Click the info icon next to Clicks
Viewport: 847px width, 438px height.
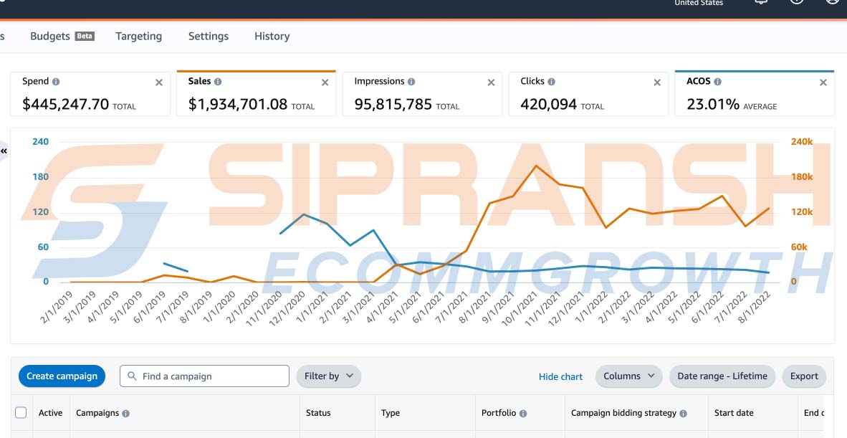coord(551,82)
